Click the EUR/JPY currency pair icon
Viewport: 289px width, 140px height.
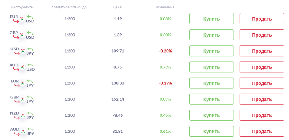click(22, 83)
